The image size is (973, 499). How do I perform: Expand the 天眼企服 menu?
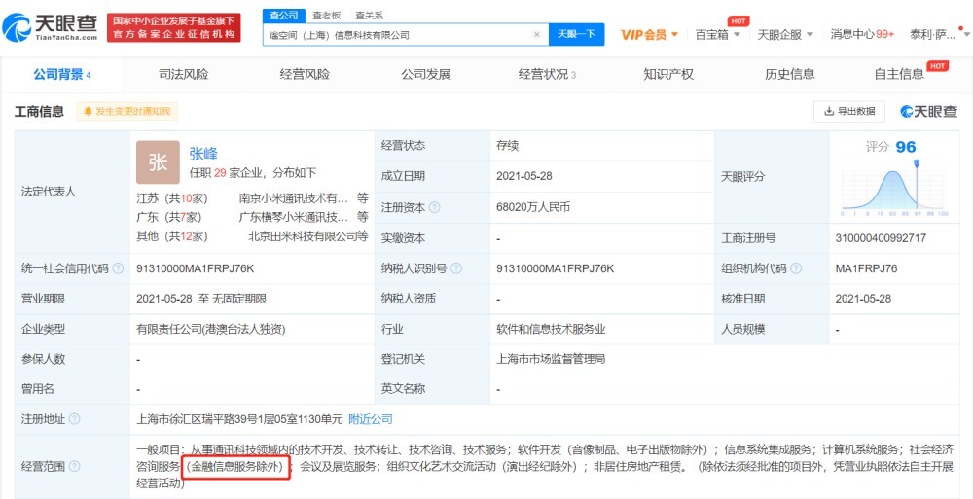tap(785, 35)
